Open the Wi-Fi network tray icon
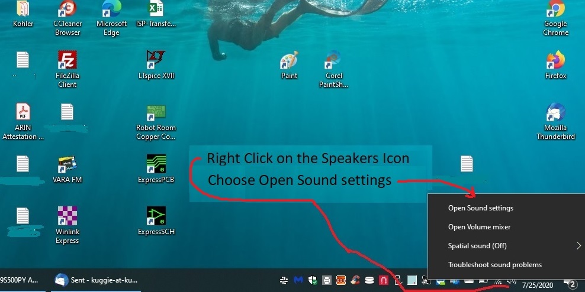This screenshot has width=585, height=292. [x=498, y=281]
